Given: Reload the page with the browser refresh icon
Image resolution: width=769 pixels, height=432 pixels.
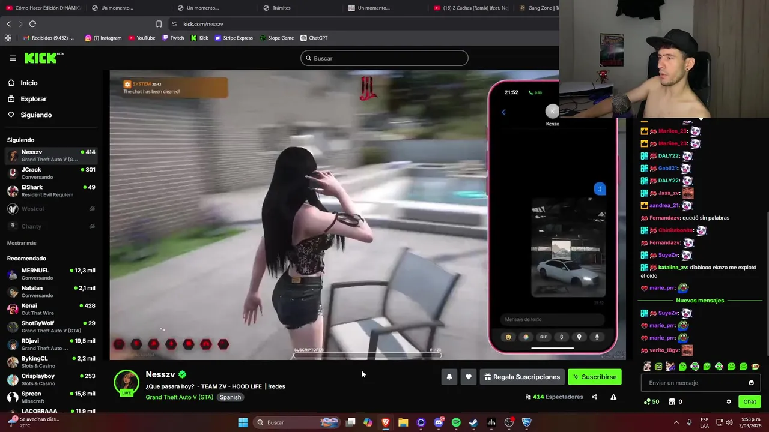Looking at the screenshot, I should [x=32, y=24].
